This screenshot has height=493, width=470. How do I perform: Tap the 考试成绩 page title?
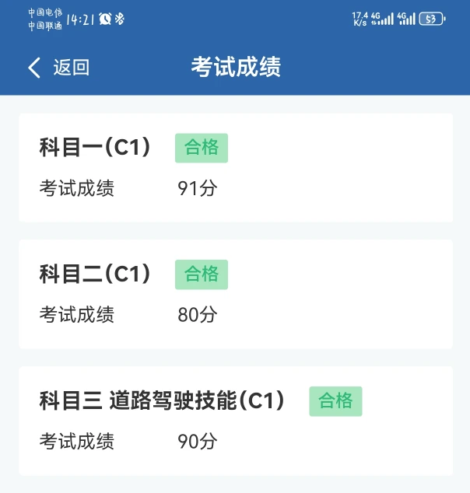point(235,68)
